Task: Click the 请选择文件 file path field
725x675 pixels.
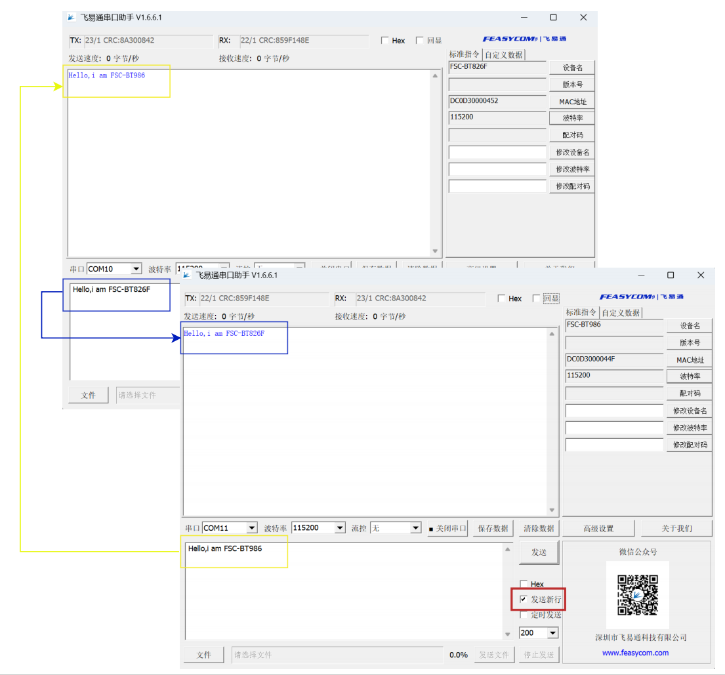Action: 337,655
